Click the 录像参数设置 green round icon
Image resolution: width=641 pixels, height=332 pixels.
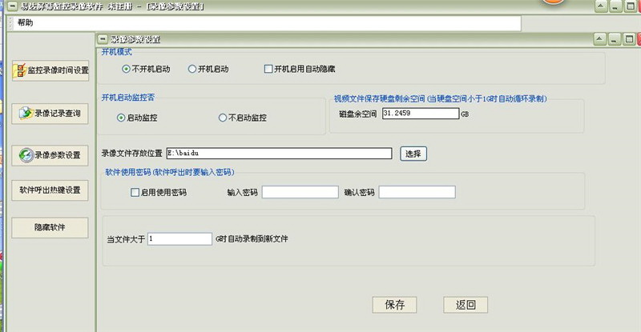click(x=26, y=155)
